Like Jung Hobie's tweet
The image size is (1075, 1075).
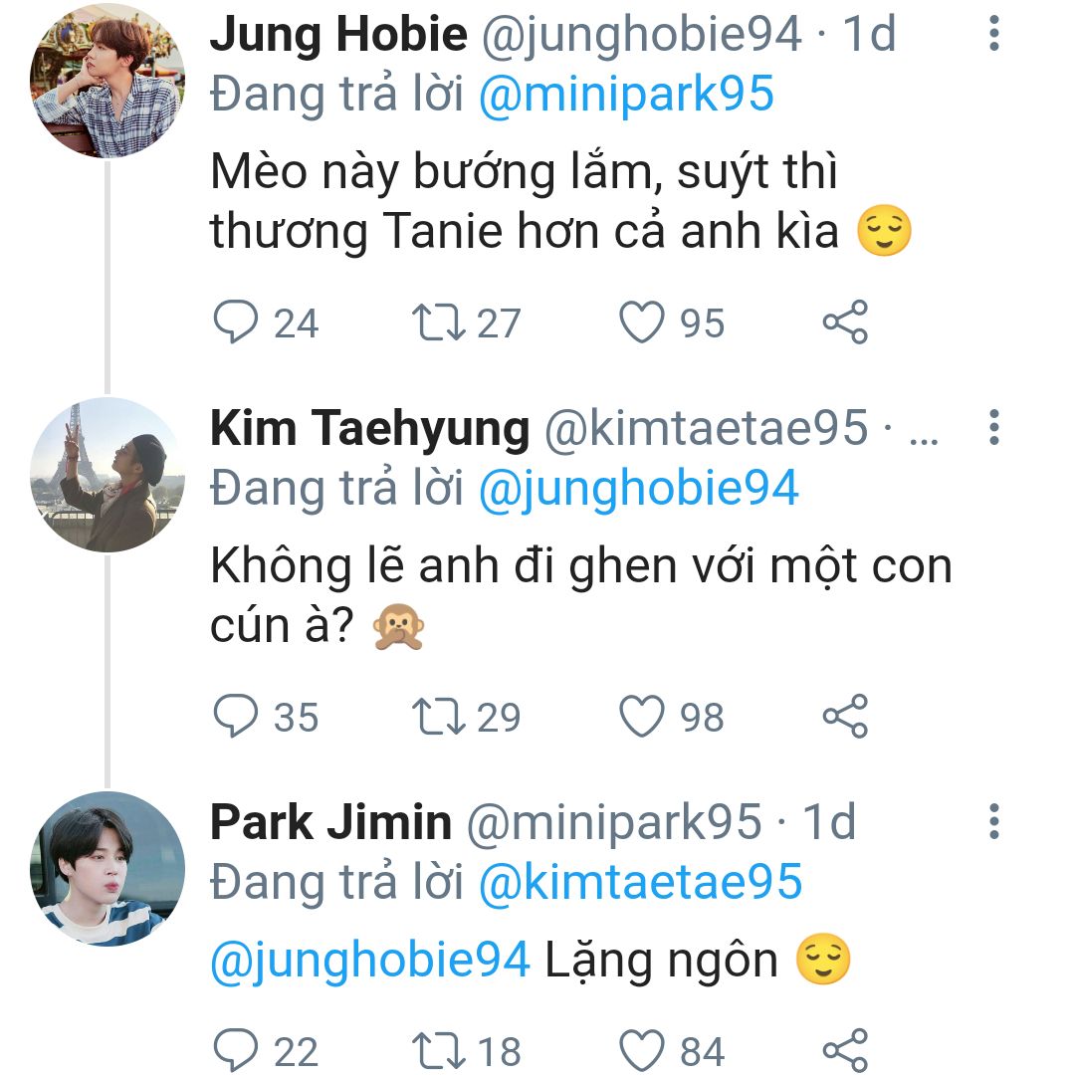642,323
